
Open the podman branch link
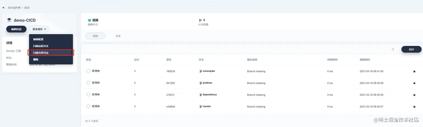coord(208,83)
